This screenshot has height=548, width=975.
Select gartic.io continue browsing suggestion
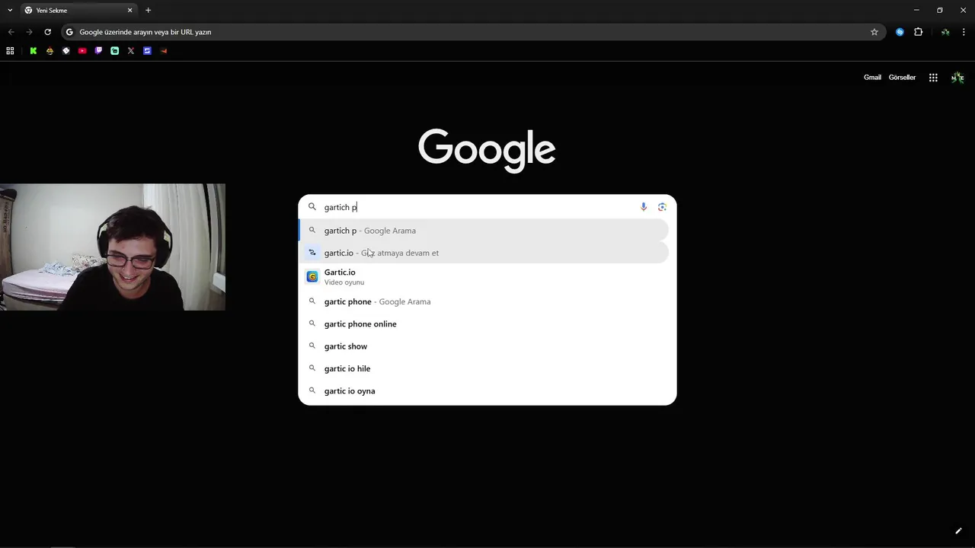[x=484, y=253]
